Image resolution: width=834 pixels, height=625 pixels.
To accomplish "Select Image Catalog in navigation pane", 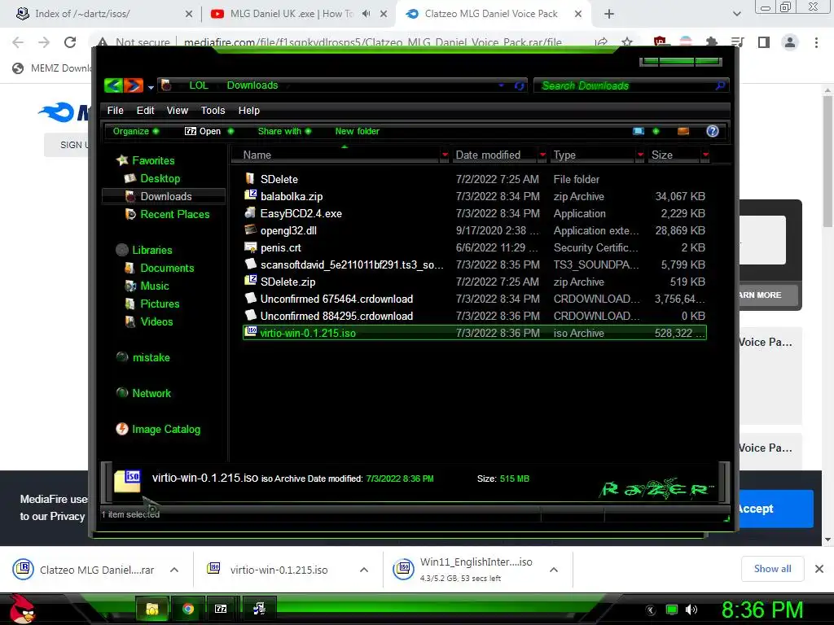I will 166,430.
